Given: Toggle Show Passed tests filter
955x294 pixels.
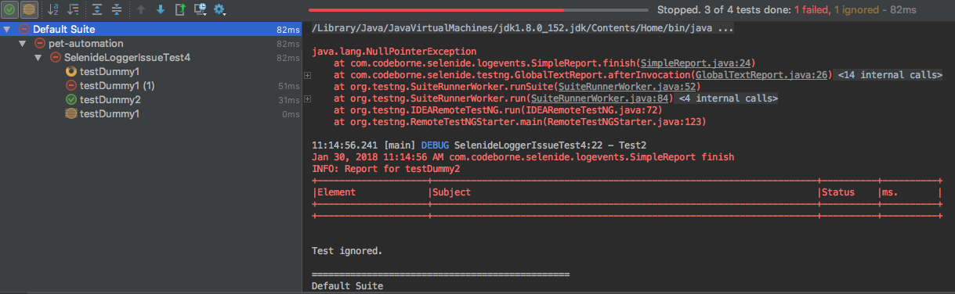Looking at the screenshot, I should pyautogui.click(x=10, y=10).
